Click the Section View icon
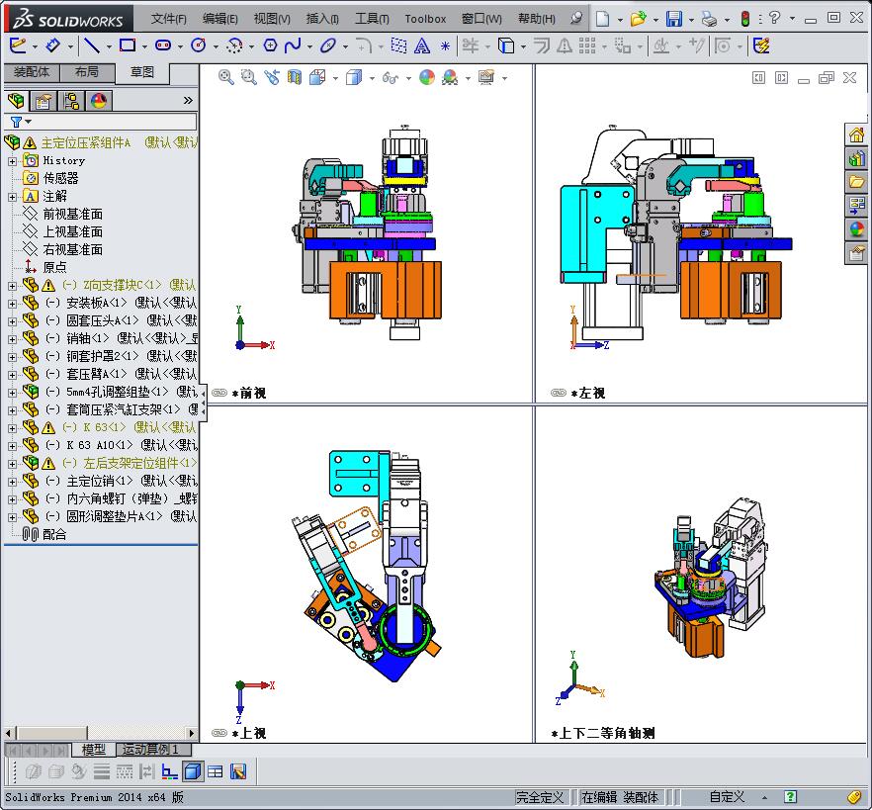Viewport: 872px width, 810px height. click(x=295, y=77)
